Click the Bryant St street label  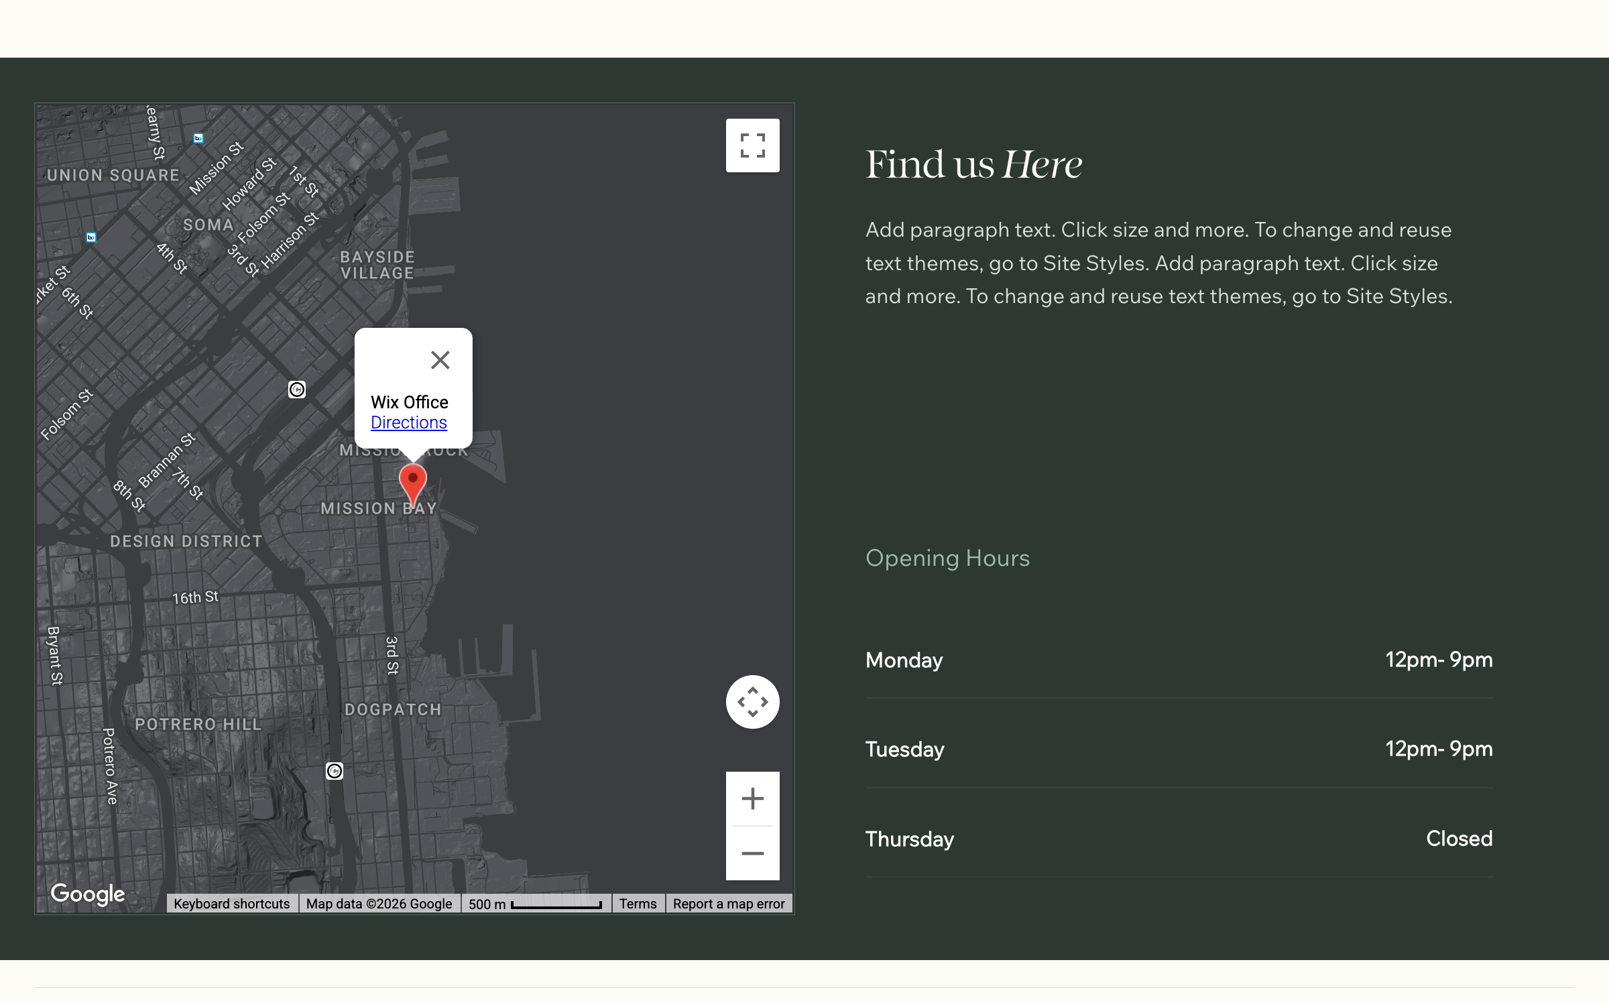pos(55,656)
